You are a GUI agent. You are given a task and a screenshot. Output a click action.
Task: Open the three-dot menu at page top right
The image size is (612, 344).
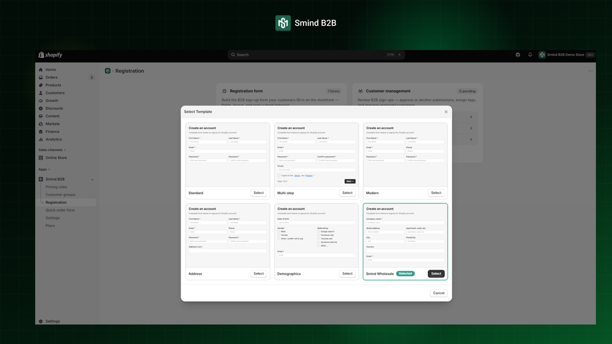(x=590, y=71)
